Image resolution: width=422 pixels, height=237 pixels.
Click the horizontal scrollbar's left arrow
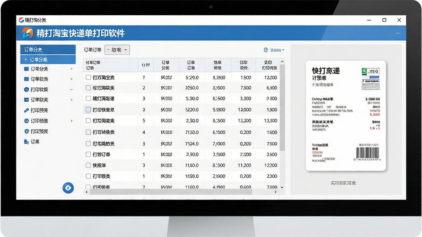pos(87,192)
